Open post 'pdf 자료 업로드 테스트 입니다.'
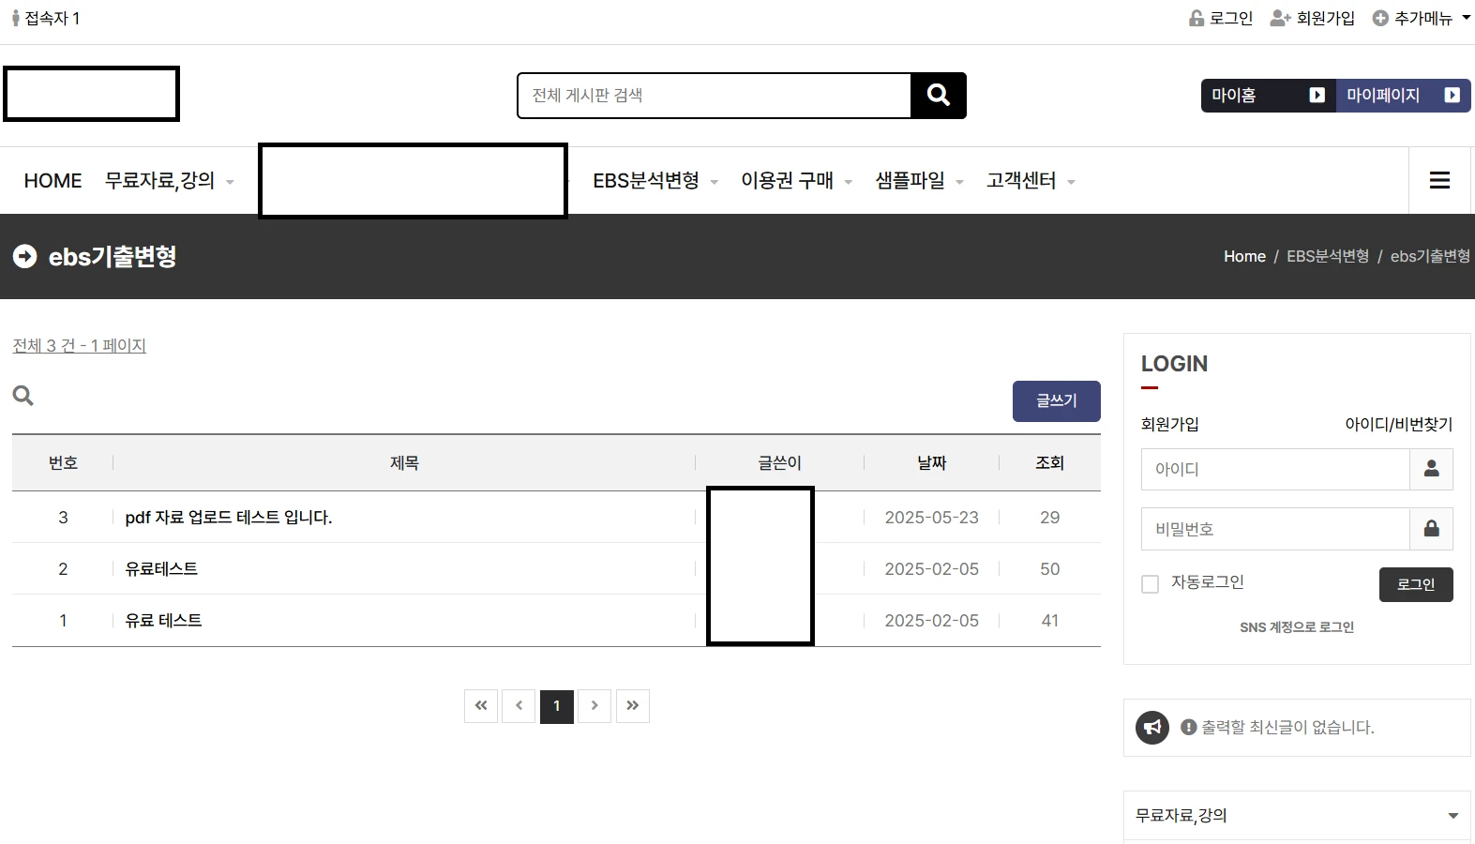The width and height of the screenshot is (1475, 844). (229, 517)
